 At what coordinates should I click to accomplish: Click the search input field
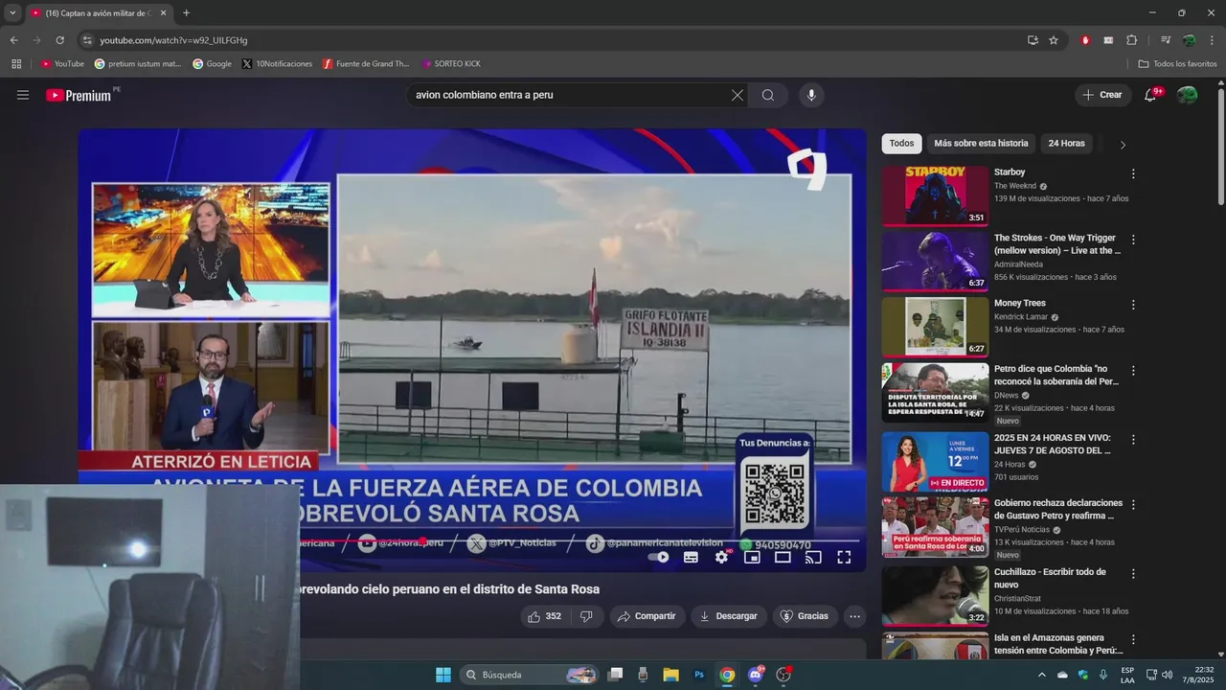coord(570,95)
